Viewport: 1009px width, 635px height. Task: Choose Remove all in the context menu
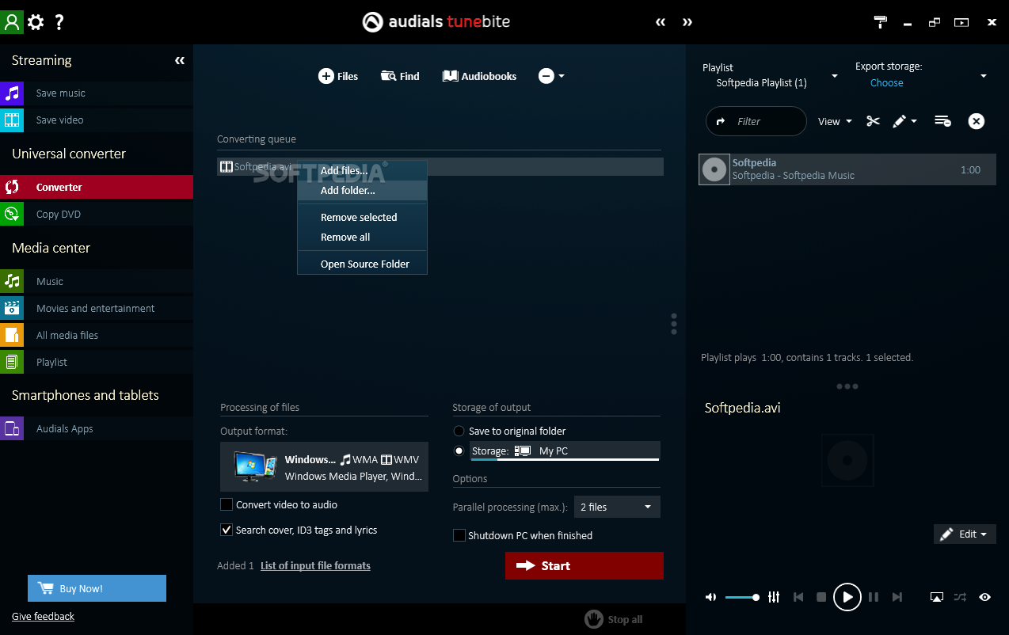pyautogui.click(x=362, y=238)
